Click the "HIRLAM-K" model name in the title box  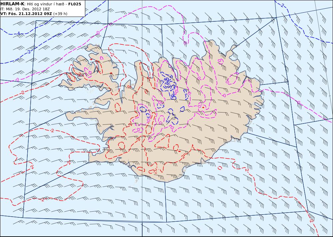click(x=12, y=4)
